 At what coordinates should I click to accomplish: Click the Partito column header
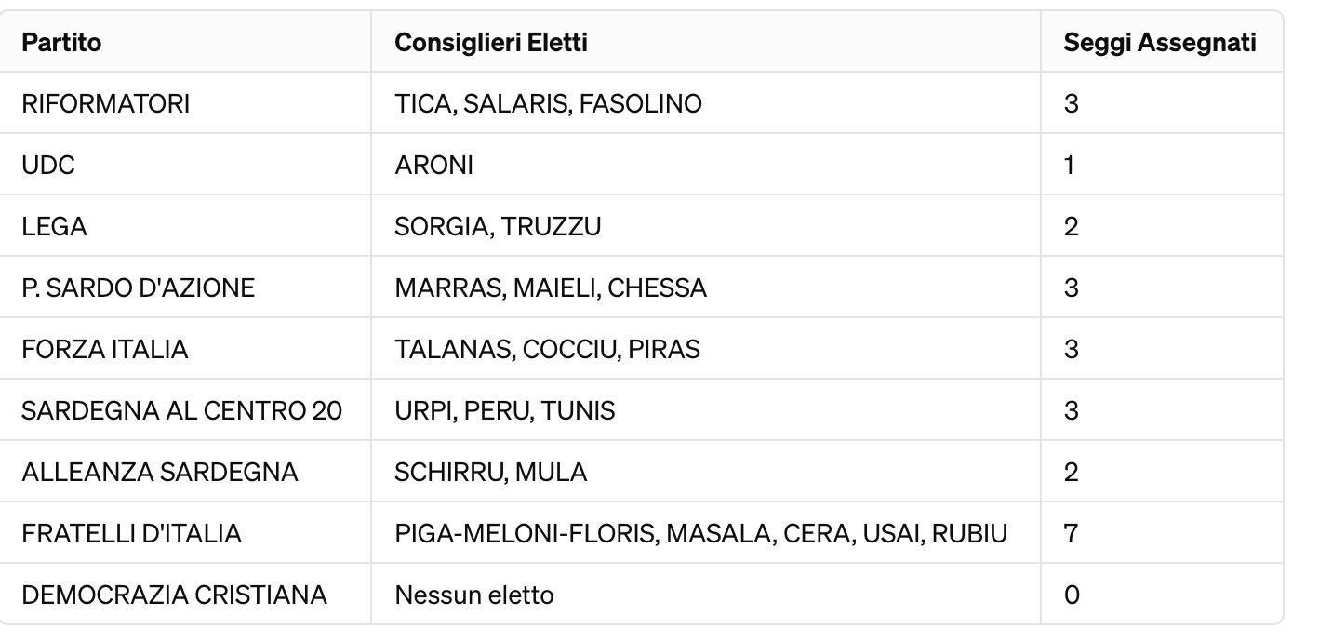tap(61, 43)
